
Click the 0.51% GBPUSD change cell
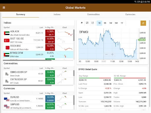50,106
